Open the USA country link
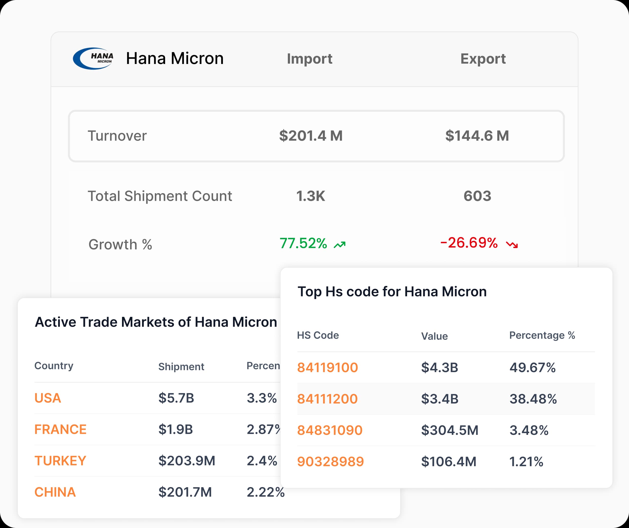The width and height of the screenshot is (629, 528). point(48,398)
